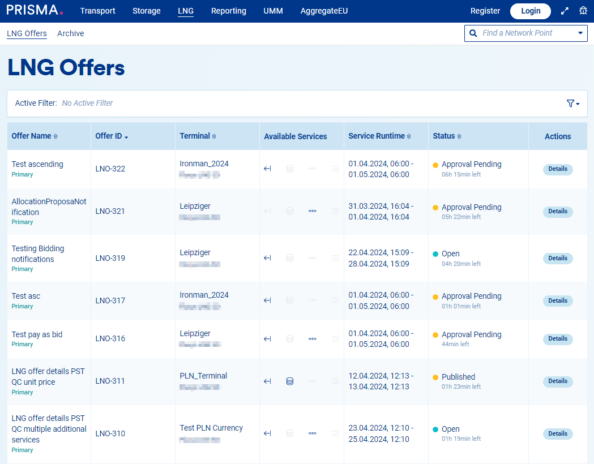
Task: Click the PRISMA logo
Action: [x=35, y=10]
